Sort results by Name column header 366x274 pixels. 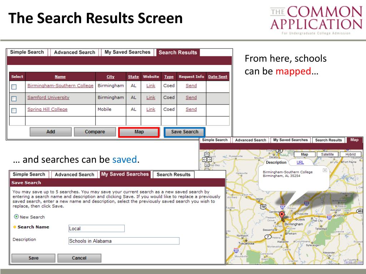[x=60, y=77]
